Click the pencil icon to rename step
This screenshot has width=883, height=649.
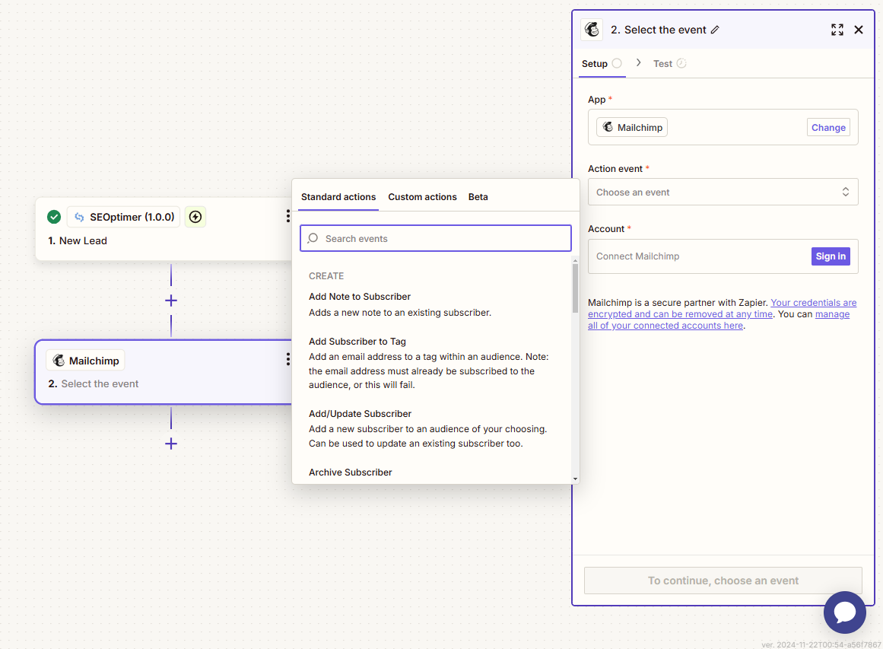(715, 30)
